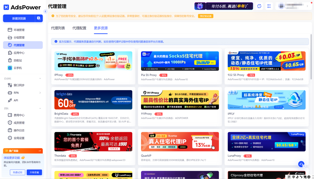Click the 窗口同步 icon

[10, 85]
